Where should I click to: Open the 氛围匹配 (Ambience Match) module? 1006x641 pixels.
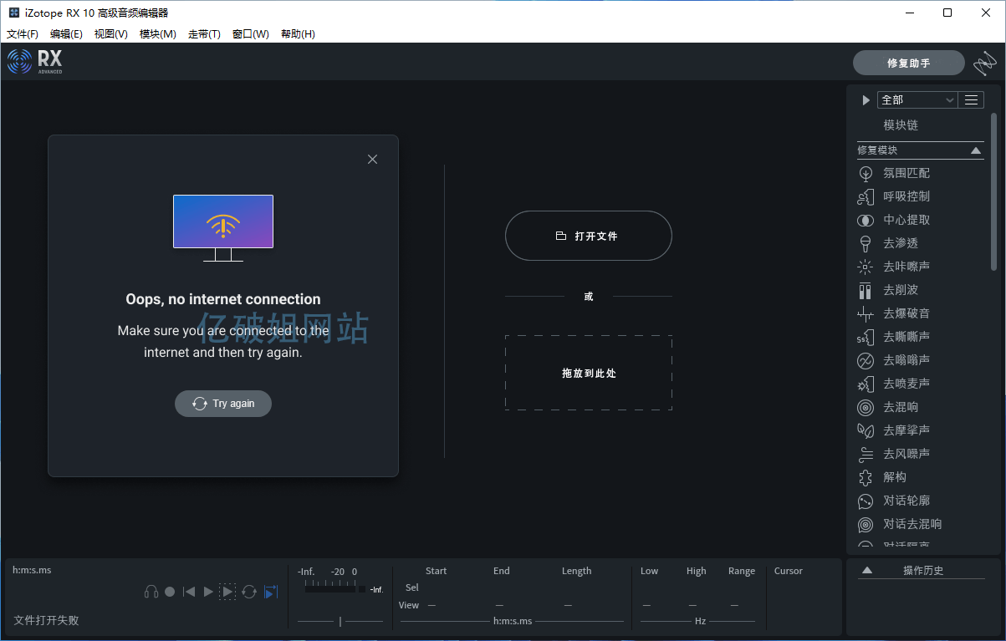click(906, 173)
